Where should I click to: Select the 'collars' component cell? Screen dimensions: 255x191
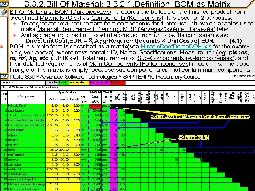(27, 145)
